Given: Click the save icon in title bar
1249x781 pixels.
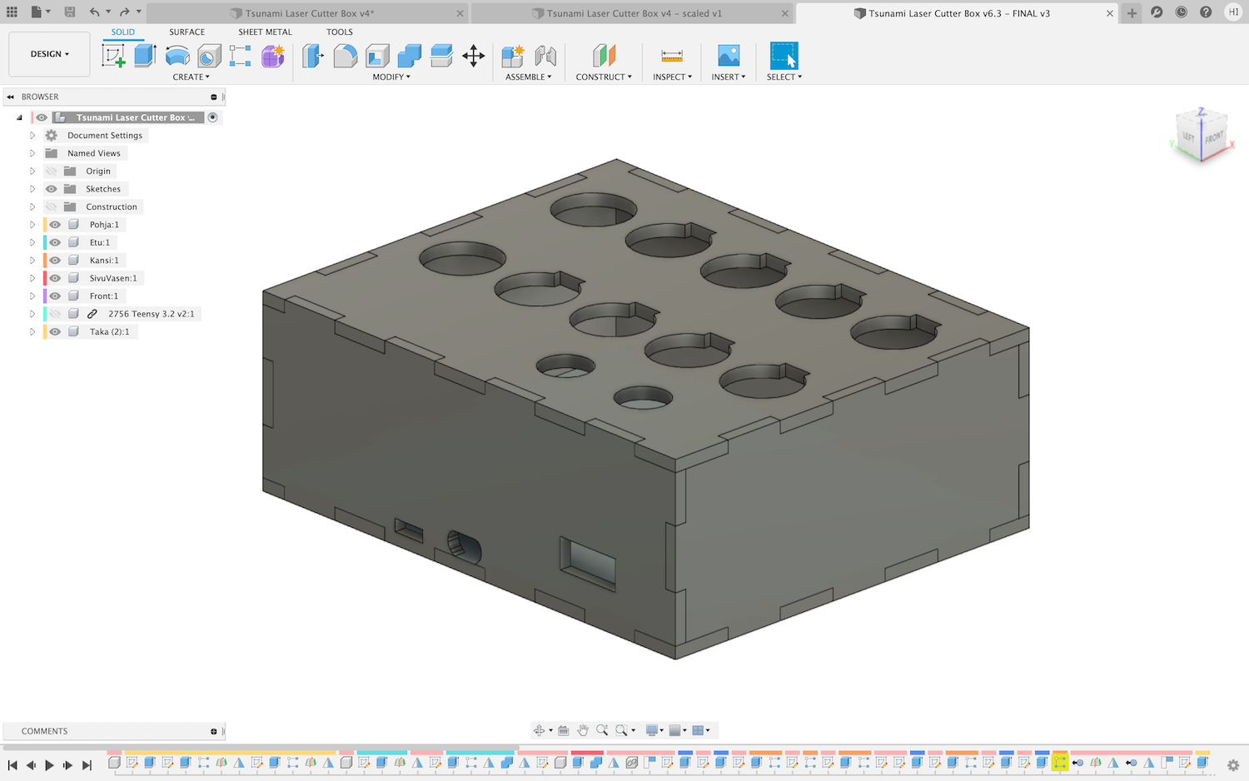Looking at the screenshot, I should point(70,12).
